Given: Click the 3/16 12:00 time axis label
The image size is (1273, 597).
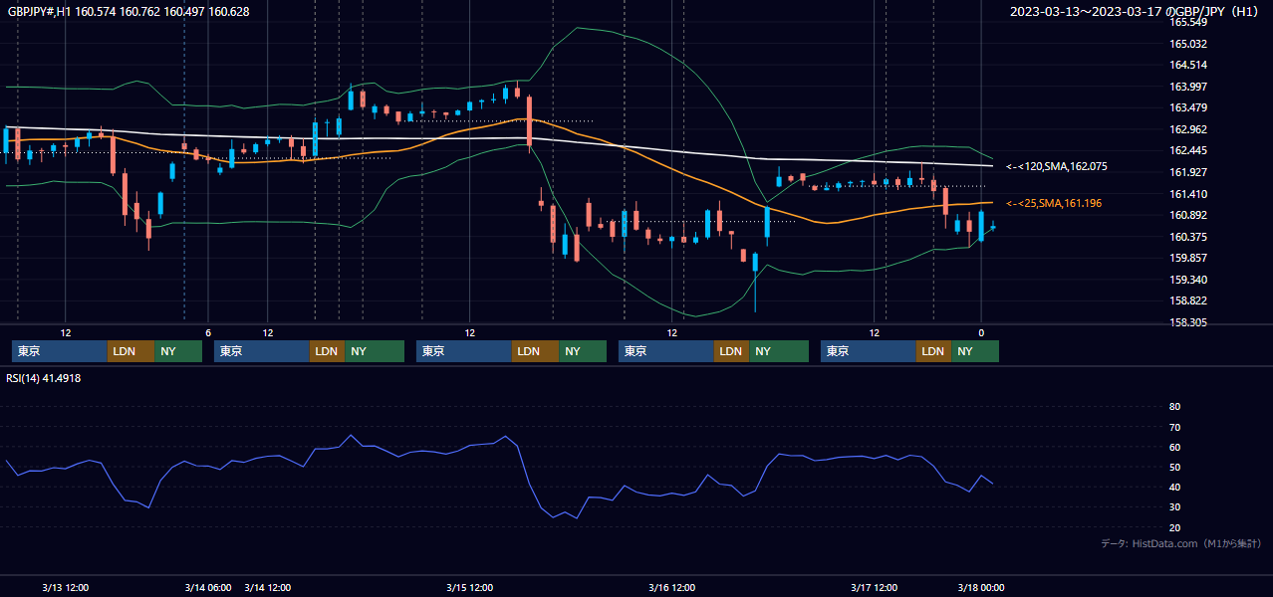Looking at the screenshot, I should [x=672, y=588].
